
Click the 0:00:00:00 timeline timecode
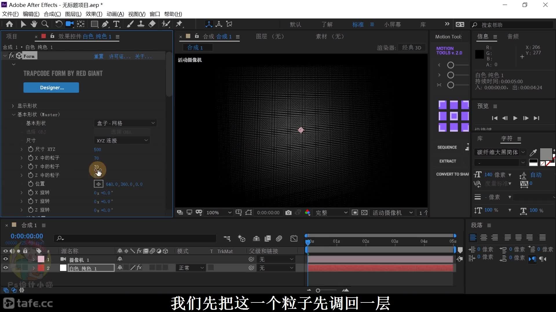coord(27,236)
